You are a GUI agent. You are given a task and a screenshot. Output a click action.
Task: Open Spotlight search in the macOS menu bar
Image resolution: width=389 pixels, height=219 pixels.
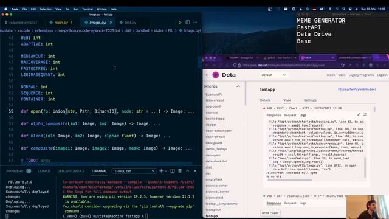pyautogui.click(x=343, y=9)
